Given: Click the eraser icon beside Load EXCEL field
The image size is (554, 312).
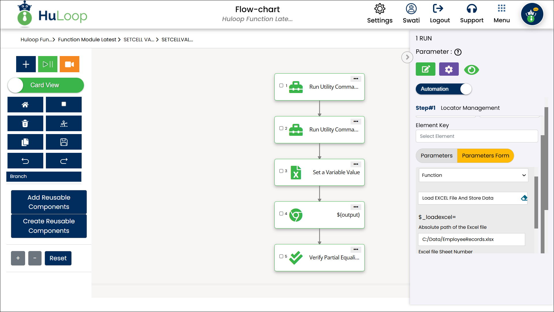Looking at the screenshot, I should coord(524,198).
